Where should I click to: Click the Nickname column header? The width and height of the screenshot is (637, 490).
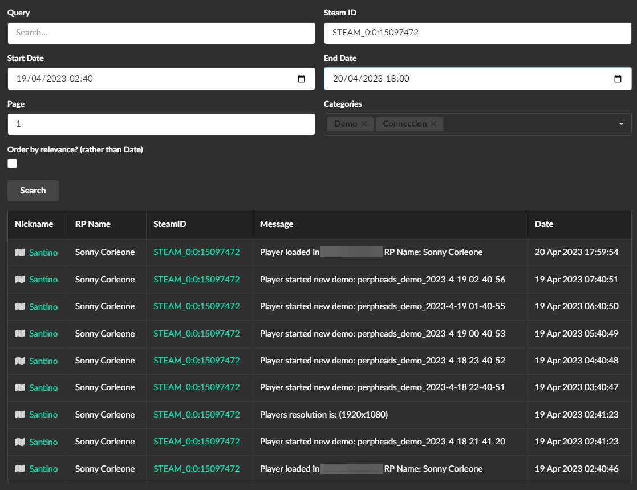[x=34, y=224]
